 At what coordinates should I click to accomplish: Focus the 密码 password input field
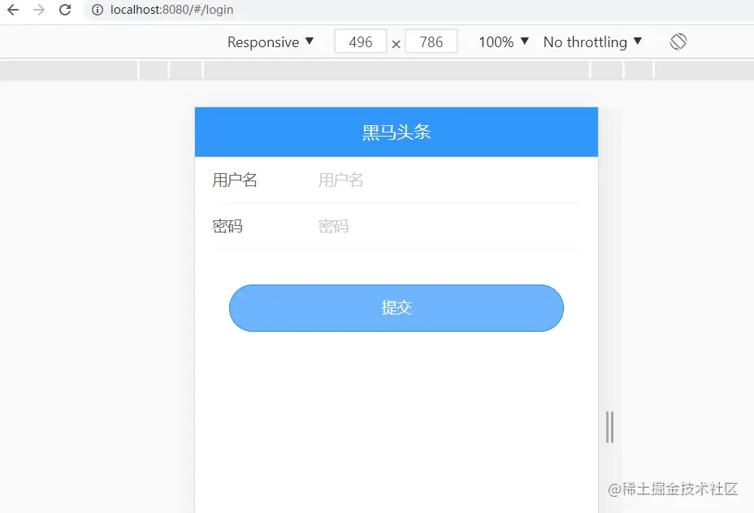point(448,226)
